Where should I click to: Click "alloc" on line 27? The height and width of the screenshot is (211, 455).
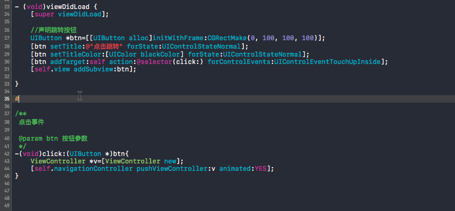click(x=139, y=38)
